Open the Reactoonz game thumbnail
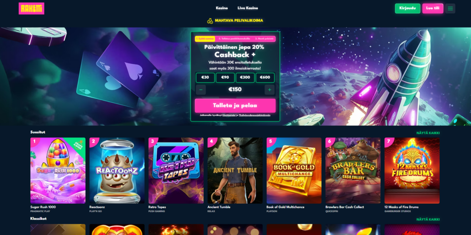This screenshot has width=471, height=235. [117, 171]
